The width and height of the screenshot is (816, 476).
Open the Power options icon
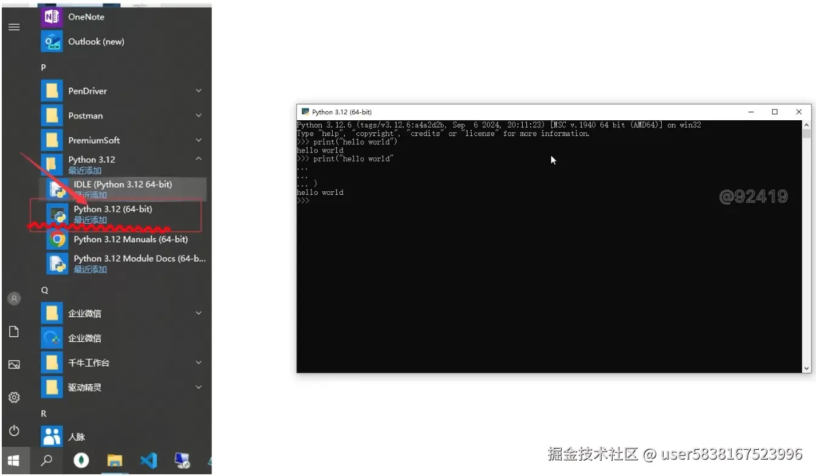[14, 430]
